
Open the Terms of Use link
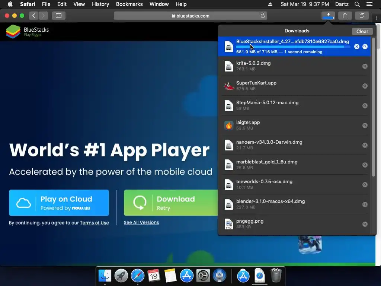coord(94,223)
